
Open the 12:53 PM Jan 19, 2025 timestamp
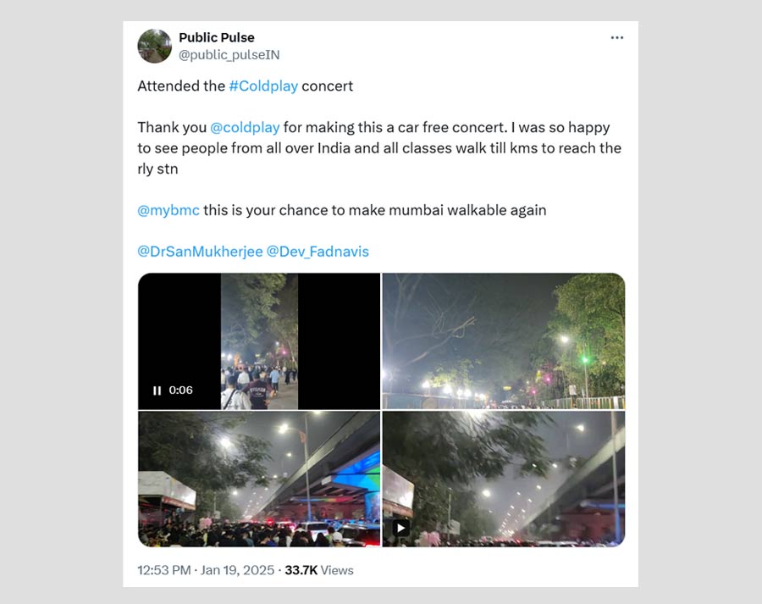(x=206, y=570)
